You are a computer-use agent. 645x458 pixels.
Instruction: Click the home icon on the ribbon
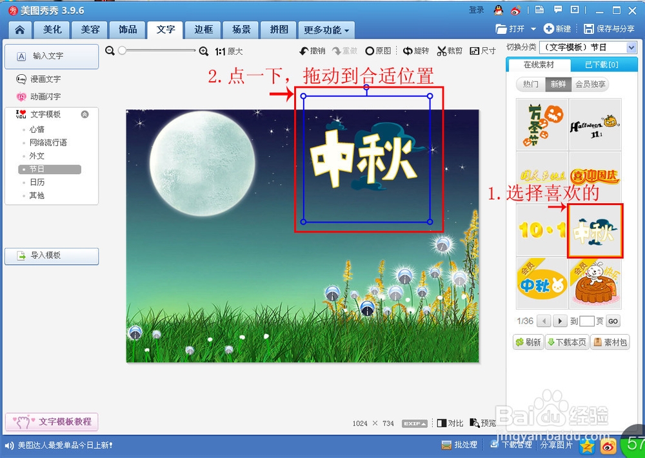tap(19, 30)
